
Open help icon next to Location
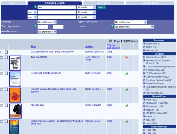click(112, 26)
